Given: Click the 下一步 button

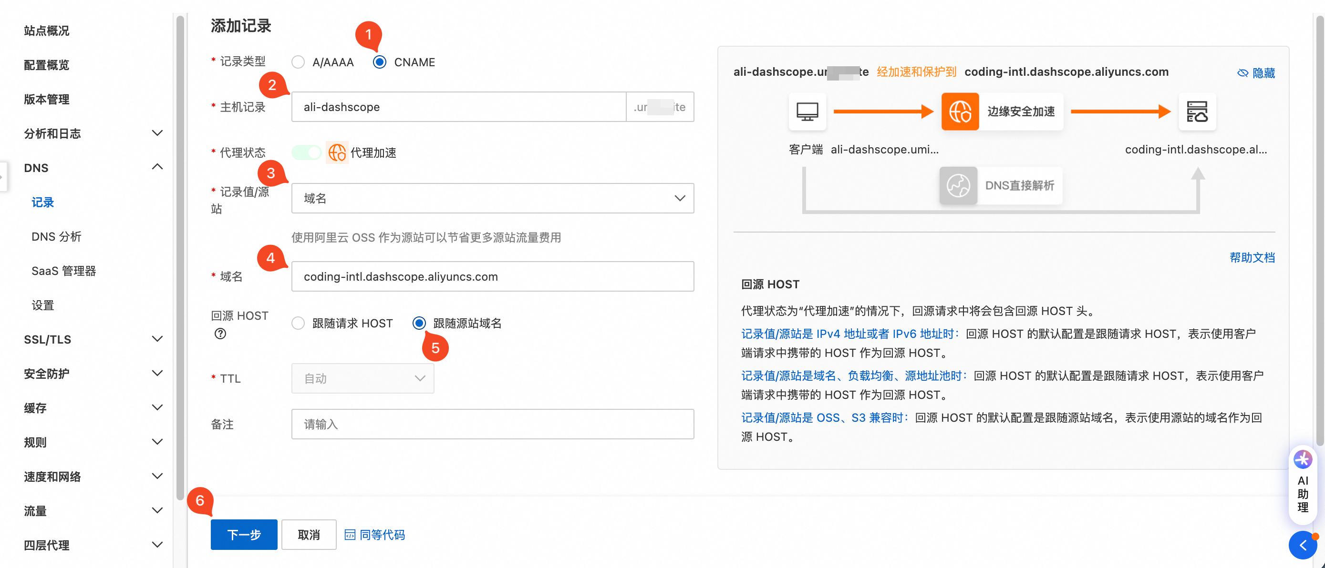Looking at the screenshot, I should (x=244, y=535).
